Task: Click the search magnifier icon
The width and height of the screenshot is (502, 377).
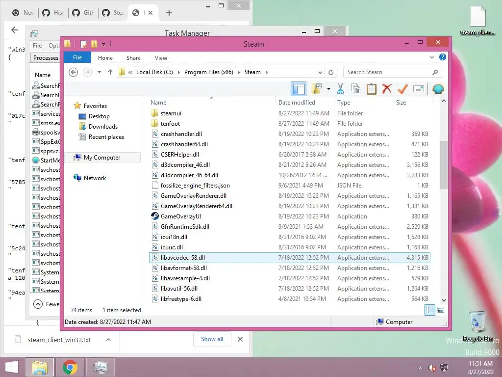Action: pos(435,72)
